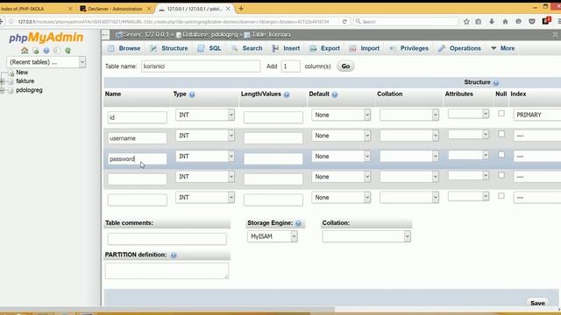Switch to DevServer - Administration browser tab
Screen dimensions: 561x315
point(115,9)
